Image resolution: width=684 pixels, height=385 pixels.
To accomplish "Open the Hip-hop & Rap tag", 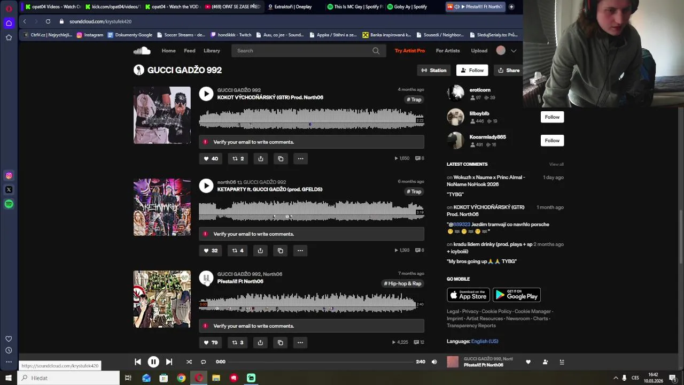I will point(403,283).
